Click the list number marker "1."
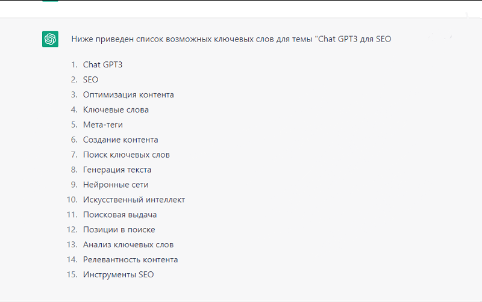482x302 pixels. (74, 64)
